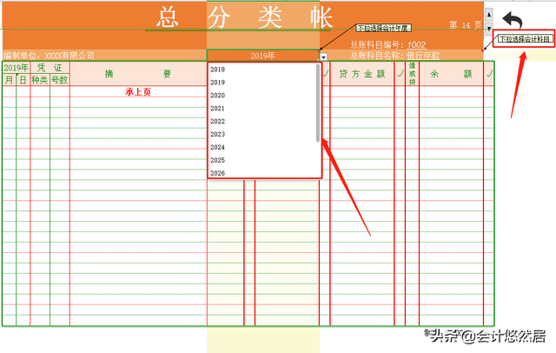Select the 借或贷 column header

pos(412,74)
